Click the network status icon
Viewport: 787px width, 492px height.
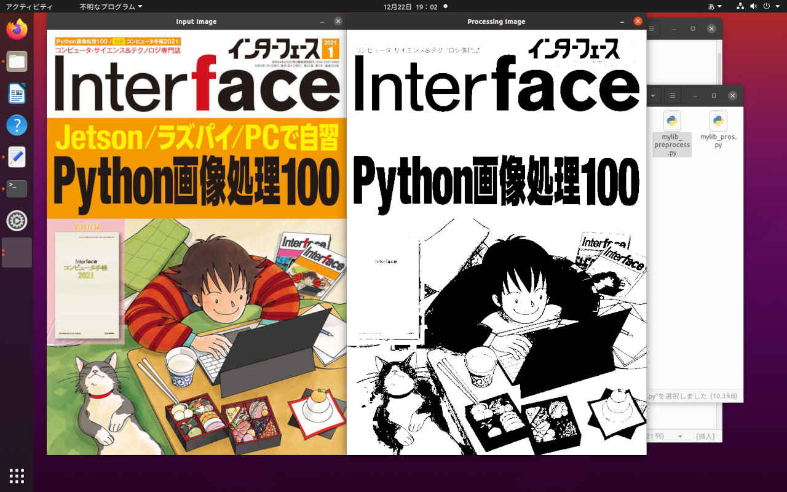740,7
